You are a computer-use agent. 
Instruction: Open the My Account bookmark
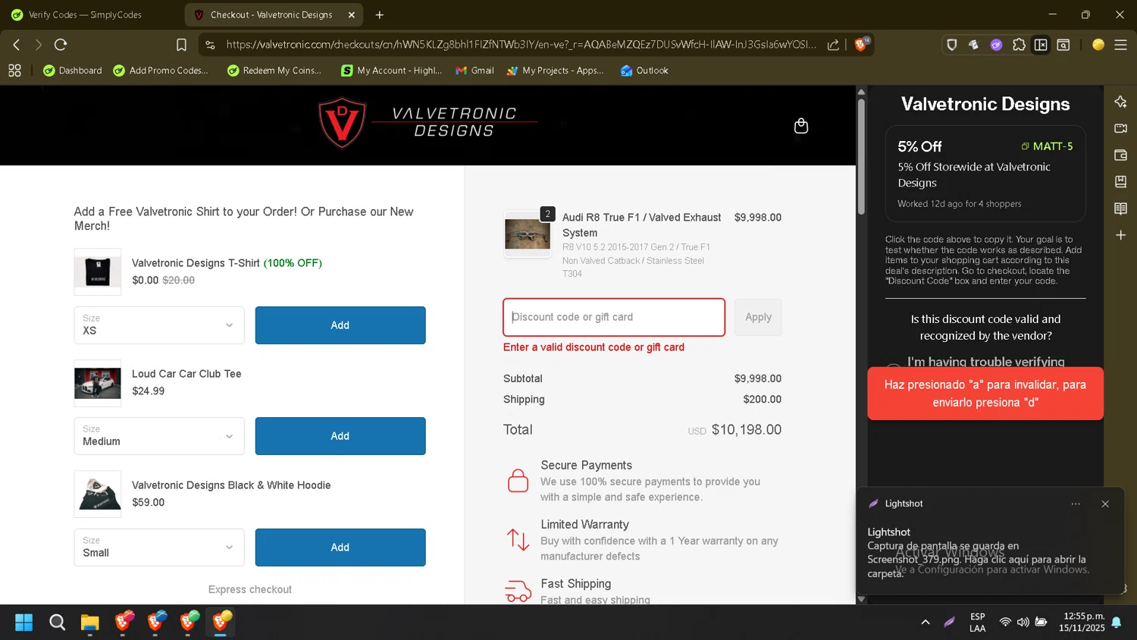point(391,71)
